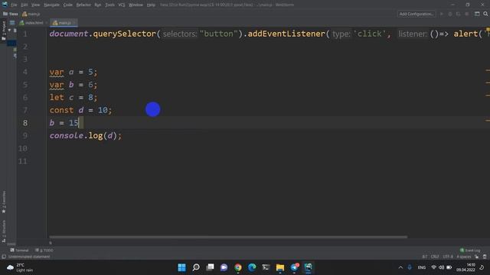Open Microsoft Edge from the taskbar
Viewport: 490px width, 275px height.
[252, 267]
